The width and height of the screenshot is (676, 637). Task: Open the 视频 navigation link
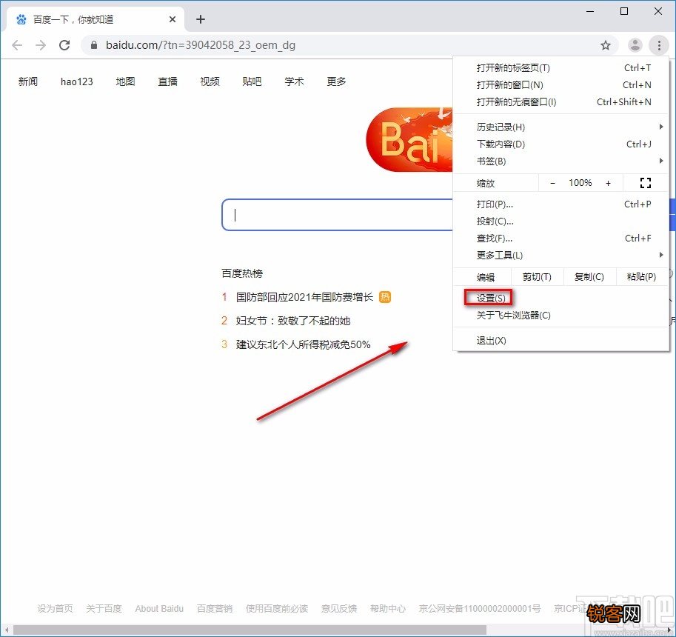210,81
